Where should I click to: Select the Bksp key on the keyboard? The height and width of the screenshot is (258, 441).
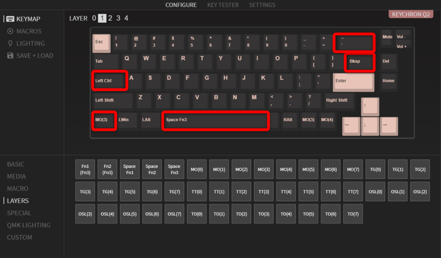[x=360, y=62]
